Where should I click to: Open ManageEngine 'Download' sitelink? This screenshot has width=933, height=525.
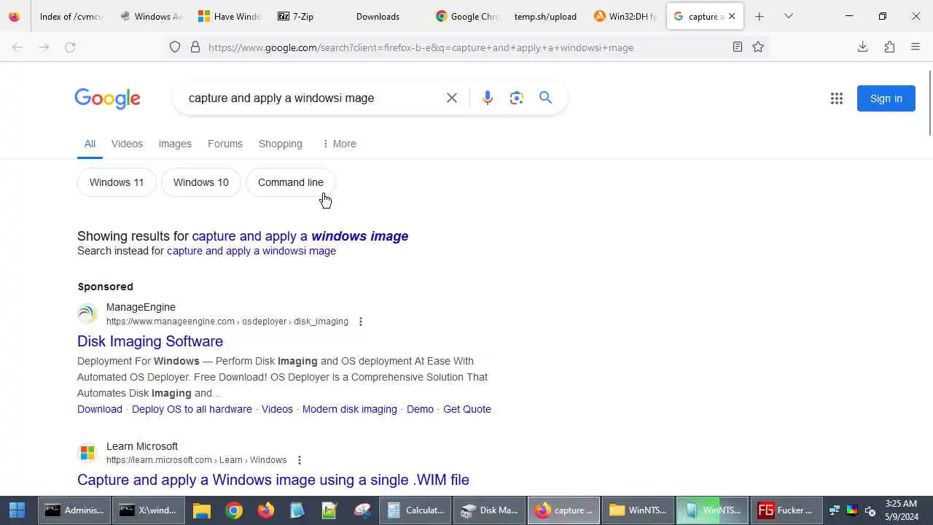pos(100,409)
